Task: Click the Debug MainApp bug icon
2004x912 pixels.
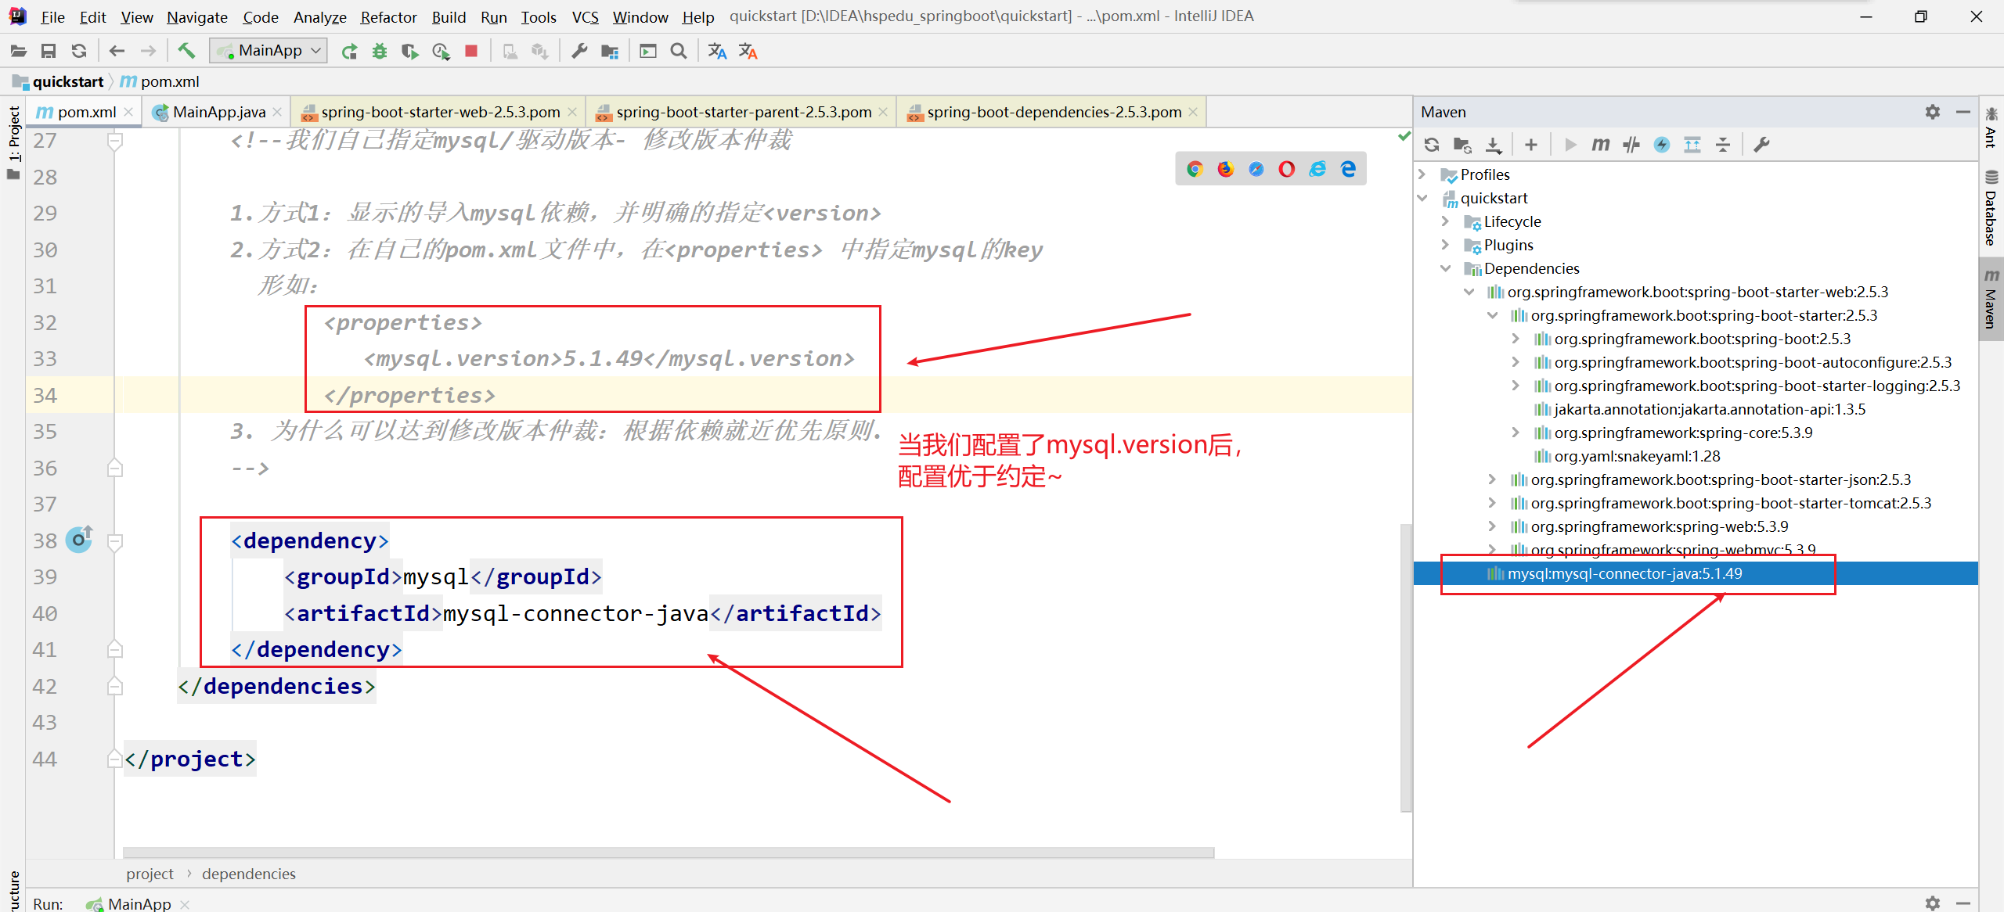Action: [x=380, y=51]
